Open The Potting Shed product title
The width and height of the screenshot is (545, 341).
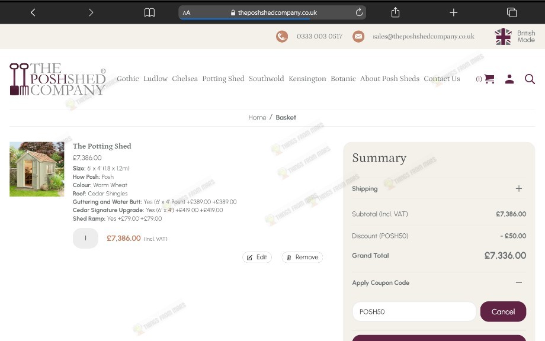point(102,146)
